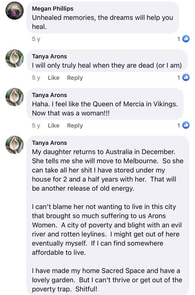Click 5 y timestamp under 'truly heal' comment
The height and width of the screenshot is (295, 195).
(x=36, y=78)
